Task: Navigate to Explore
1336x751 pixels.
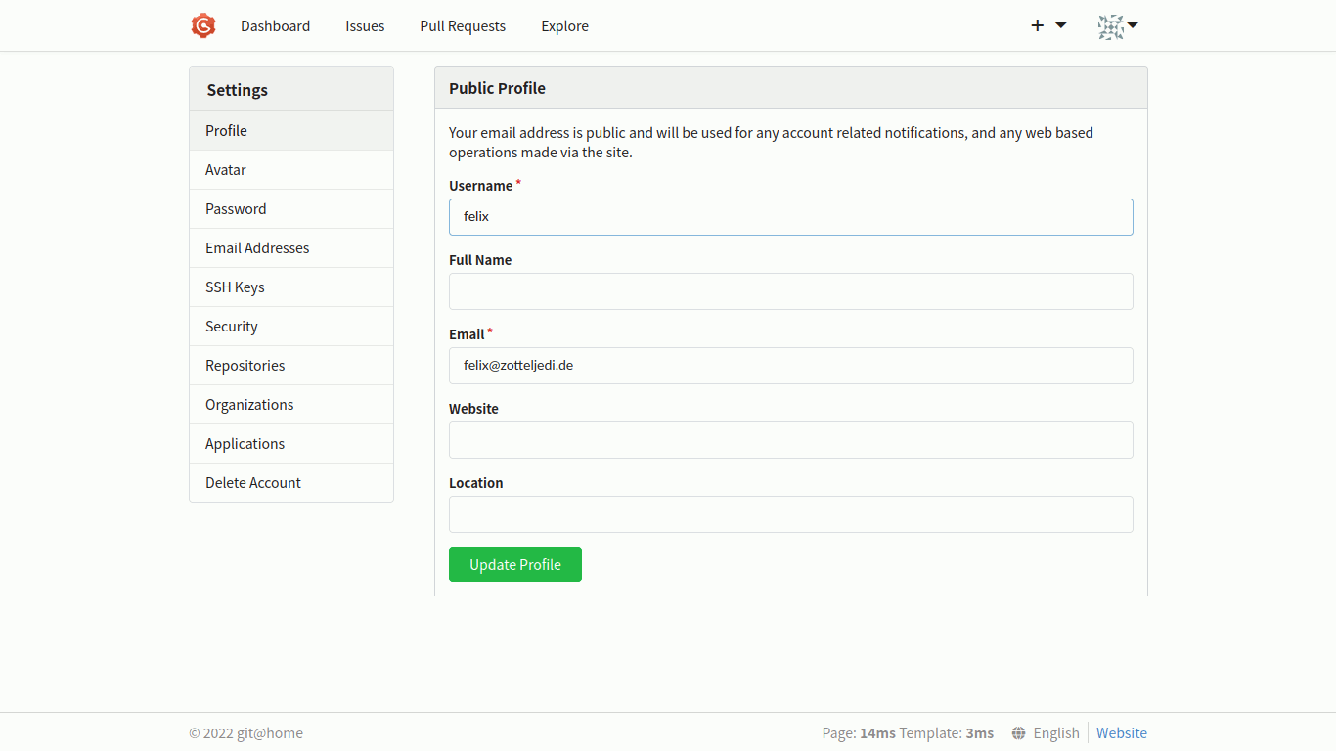Action: click(x=564, y=26)
